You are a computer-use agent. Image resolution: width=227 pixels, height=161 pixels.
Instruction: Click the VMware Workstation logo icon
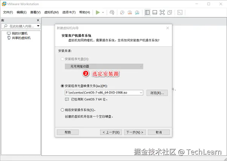(4, 4)
